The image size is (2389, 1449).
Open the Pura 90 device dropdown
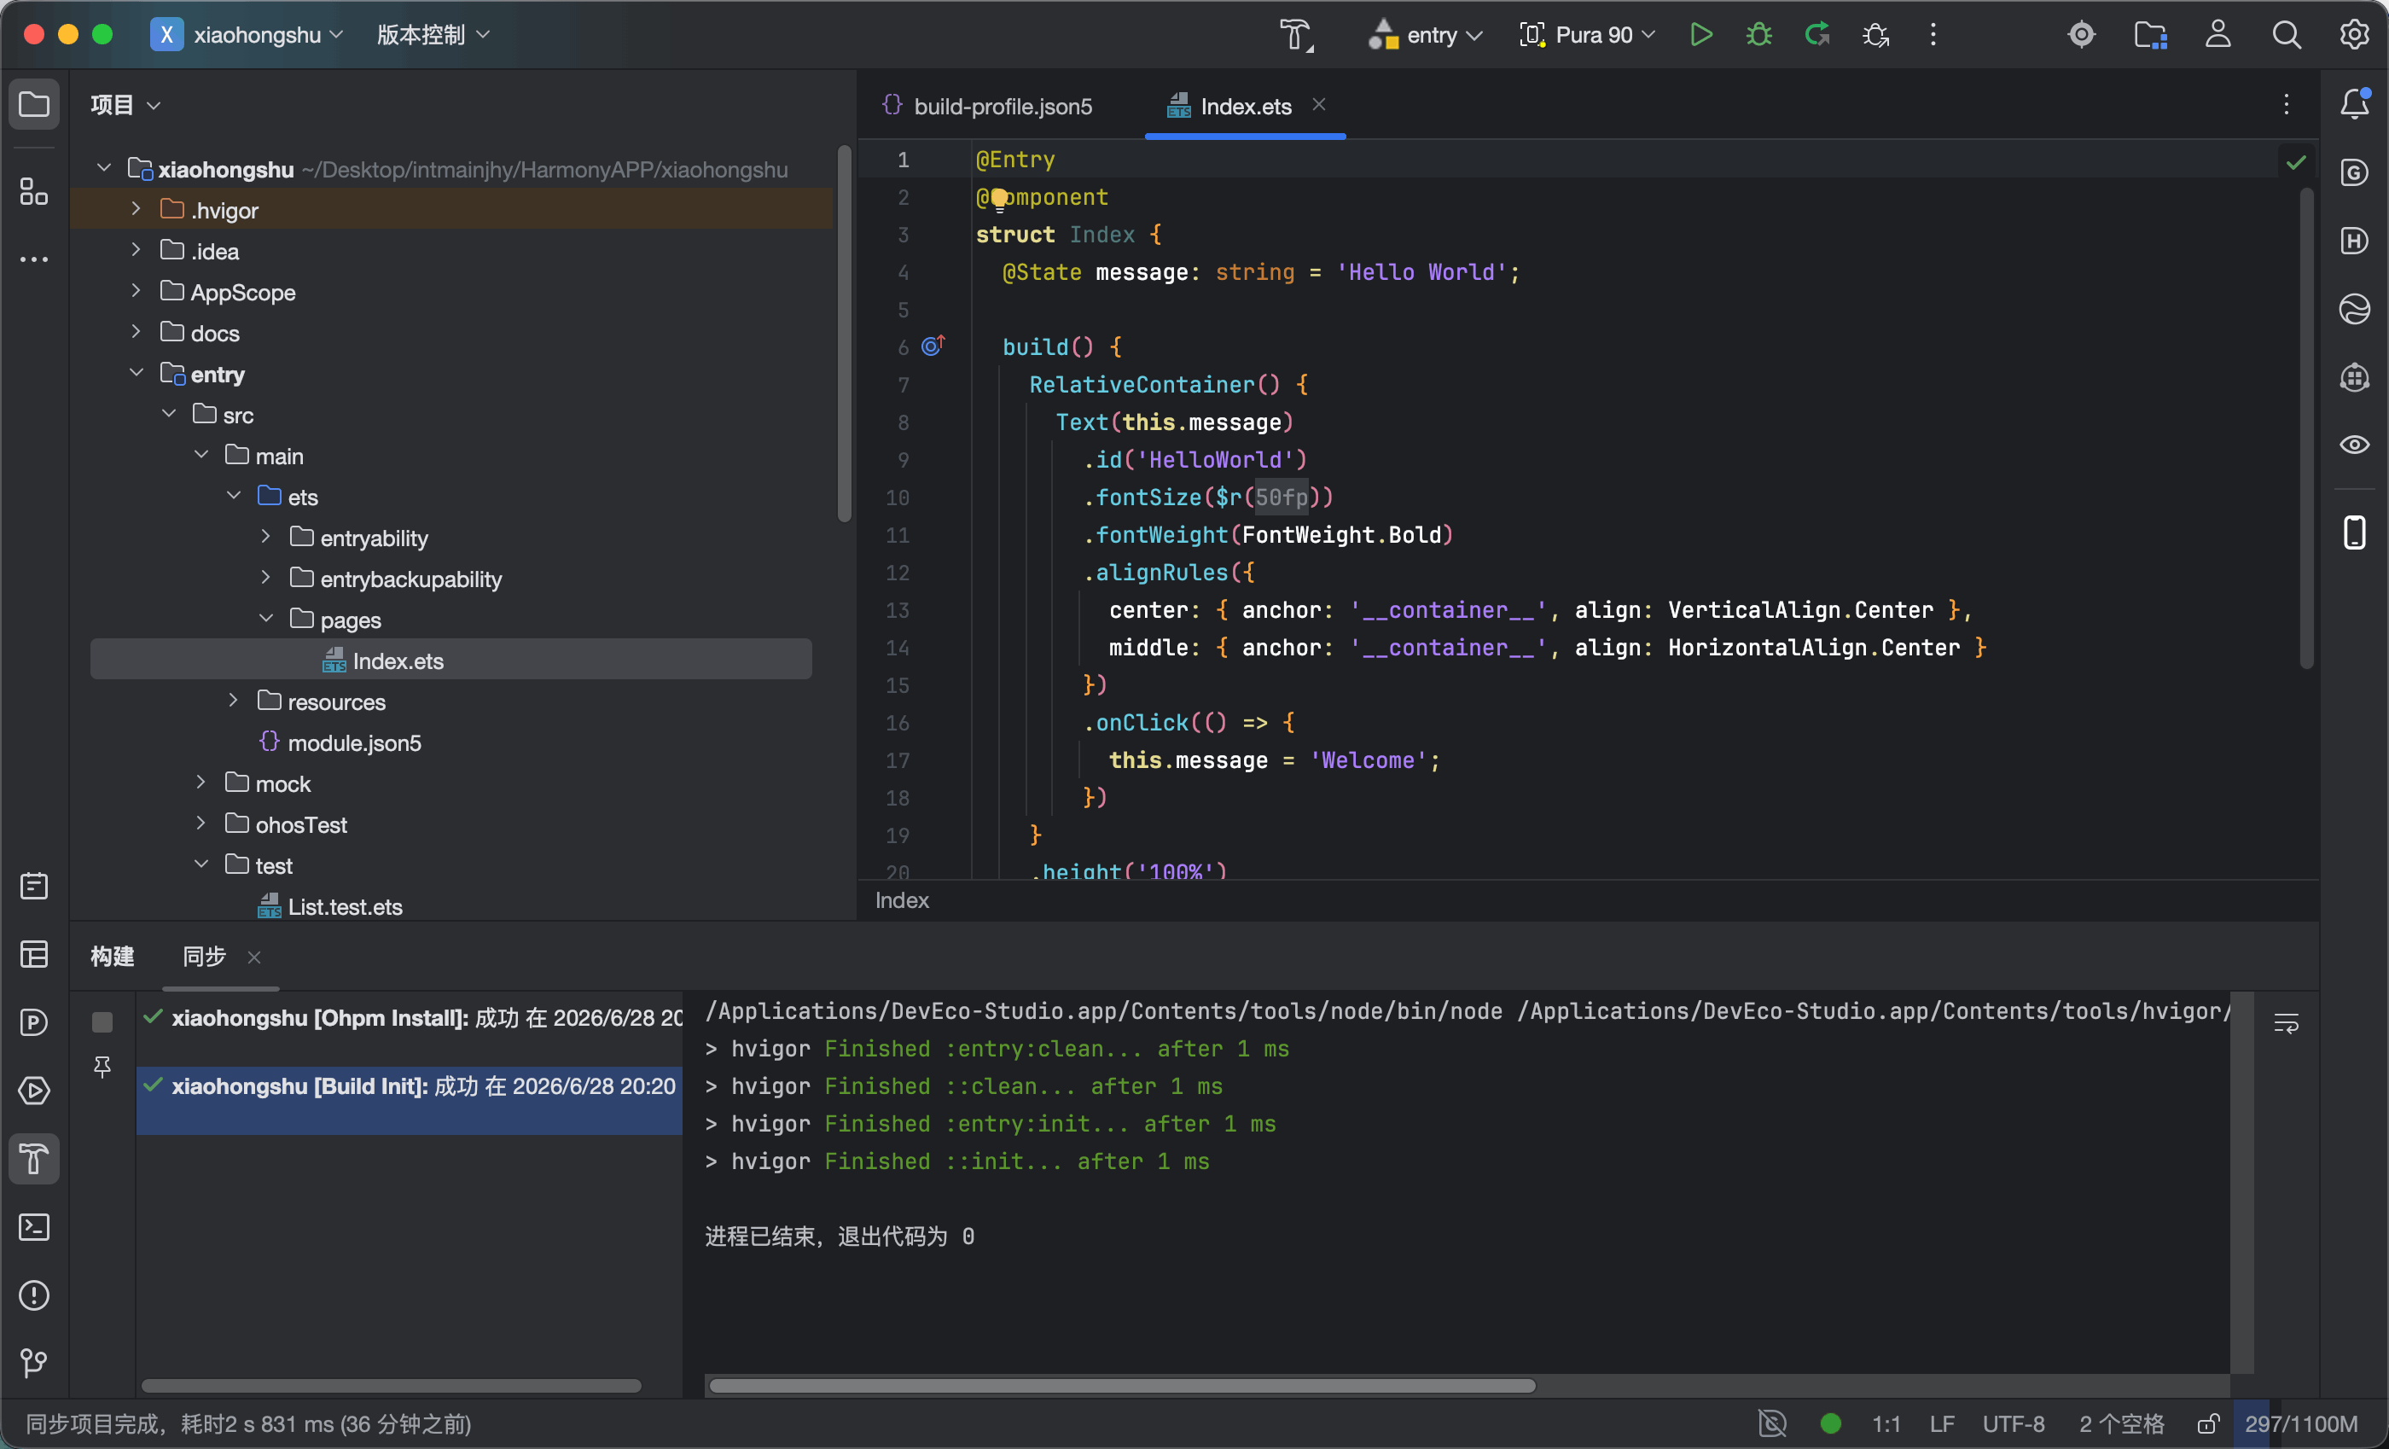1587,35
